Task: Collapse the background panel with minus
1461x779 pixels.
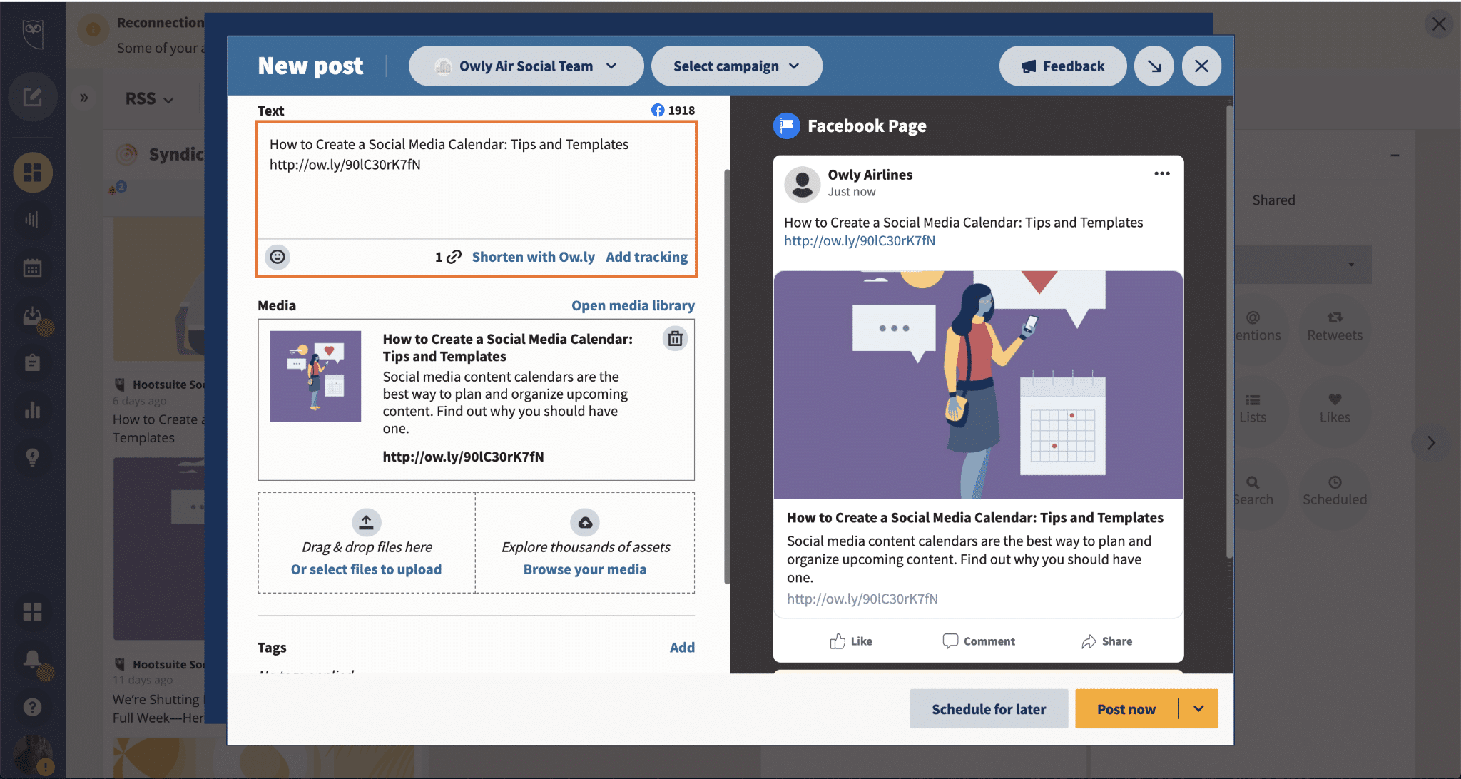Action: coord(1395,156)
